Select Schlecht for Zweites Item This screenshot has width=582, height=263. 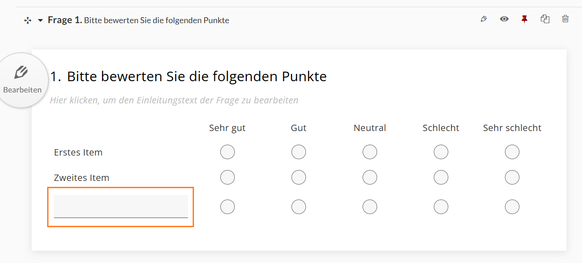441,177
